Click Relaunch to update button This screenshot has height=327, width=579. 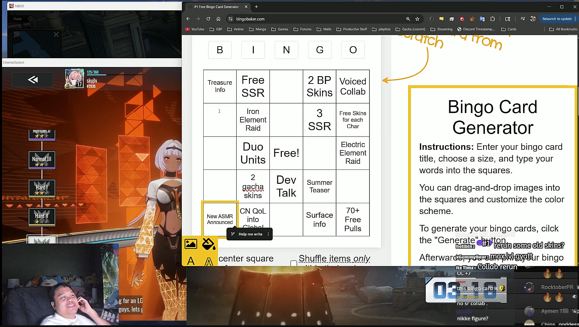coord(557,19)
